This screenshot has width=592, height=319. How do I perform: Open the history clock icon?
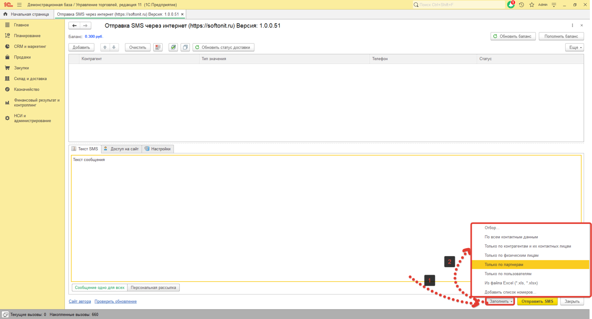pos(521,5)
